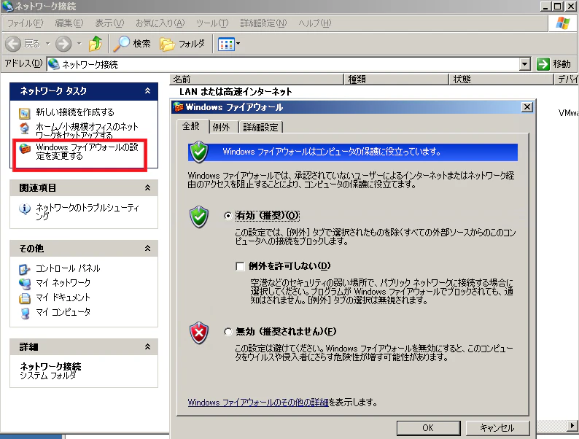Open the ファイル(F) menu
Viewport: 579px width, 439px height.
click(x=25, y=23)
